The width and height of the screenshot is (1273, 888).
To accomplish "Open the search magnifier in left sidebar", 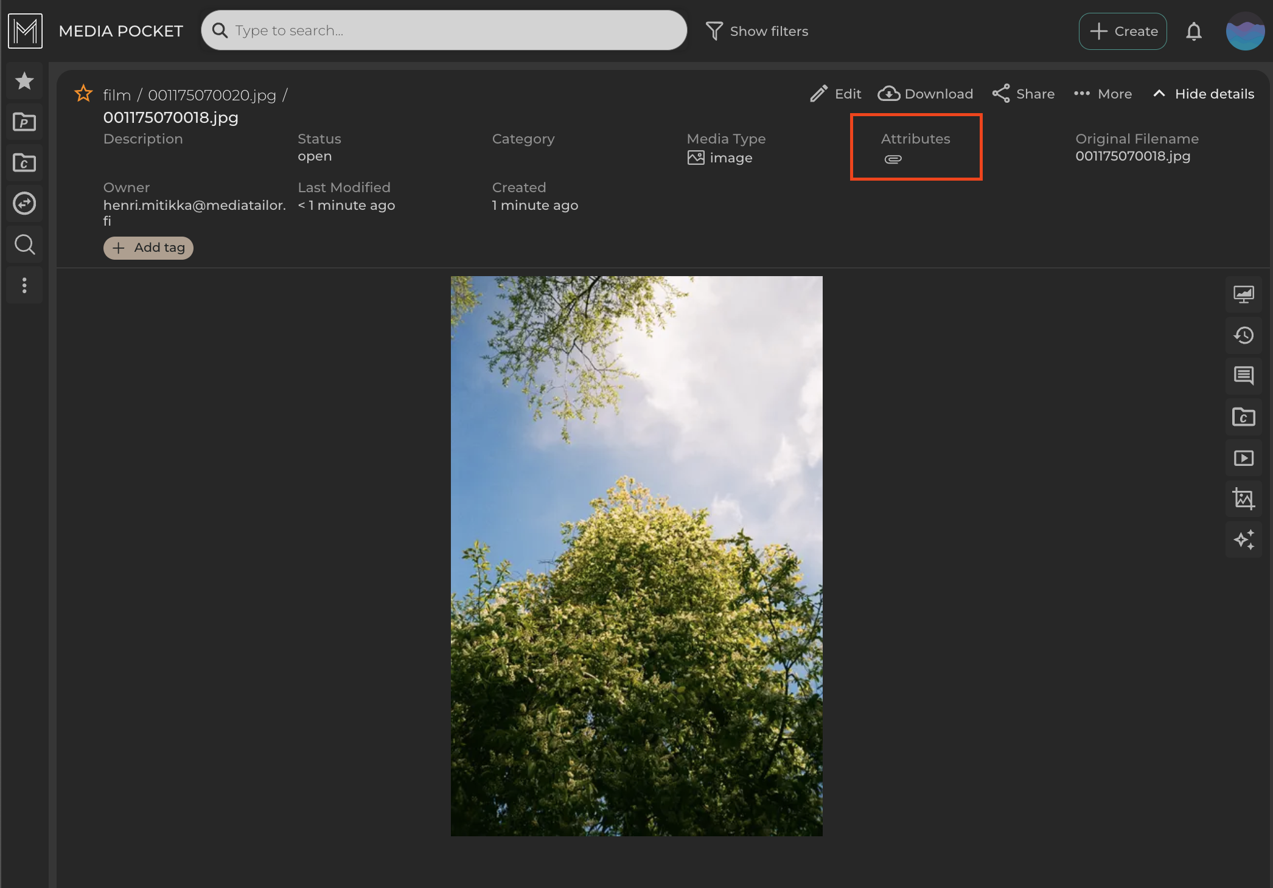I will click(24, 245).
